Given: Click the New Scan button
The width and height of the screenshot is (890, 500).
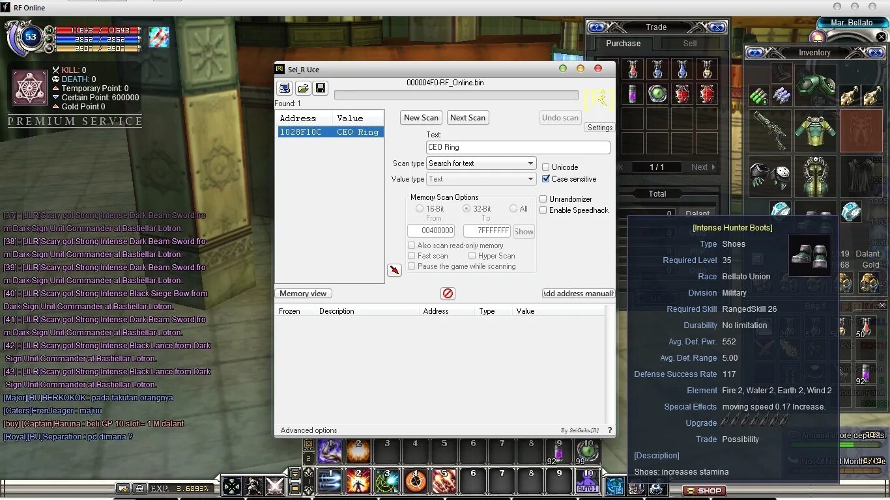Looking at the screenshot, I should [421, 118].
